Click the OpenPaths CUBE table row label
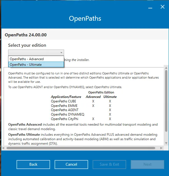This screenshot has width=169, height=176. 64,101
